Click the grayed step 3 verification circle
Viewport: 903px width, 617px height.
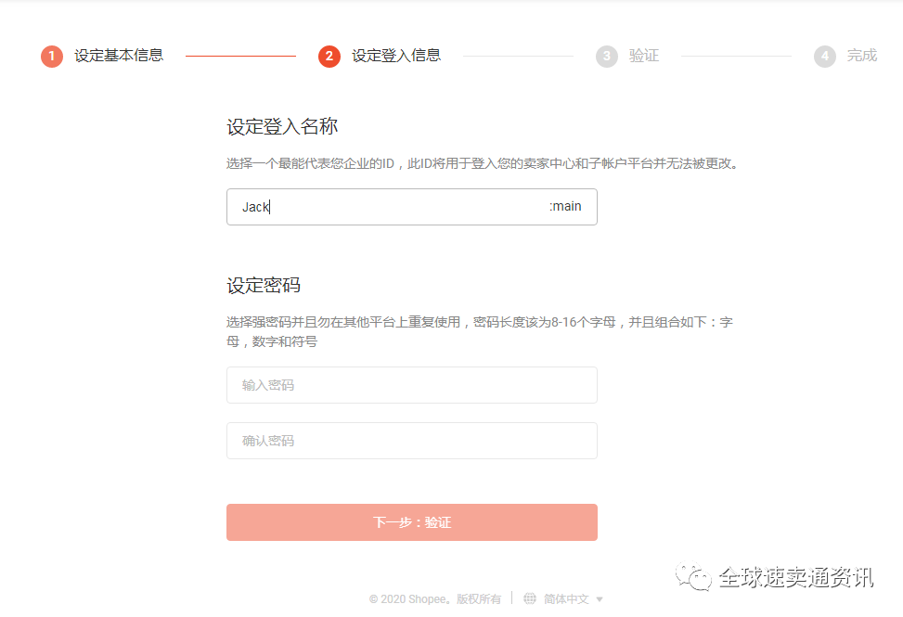pyautogui.click(x=607, y=57)
